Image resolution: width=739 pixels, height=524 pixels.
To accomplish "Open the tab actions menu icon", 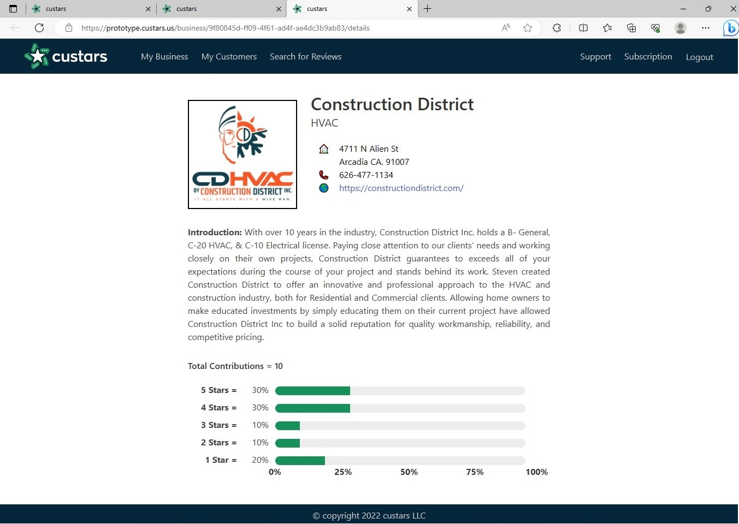I will [13, 9].
